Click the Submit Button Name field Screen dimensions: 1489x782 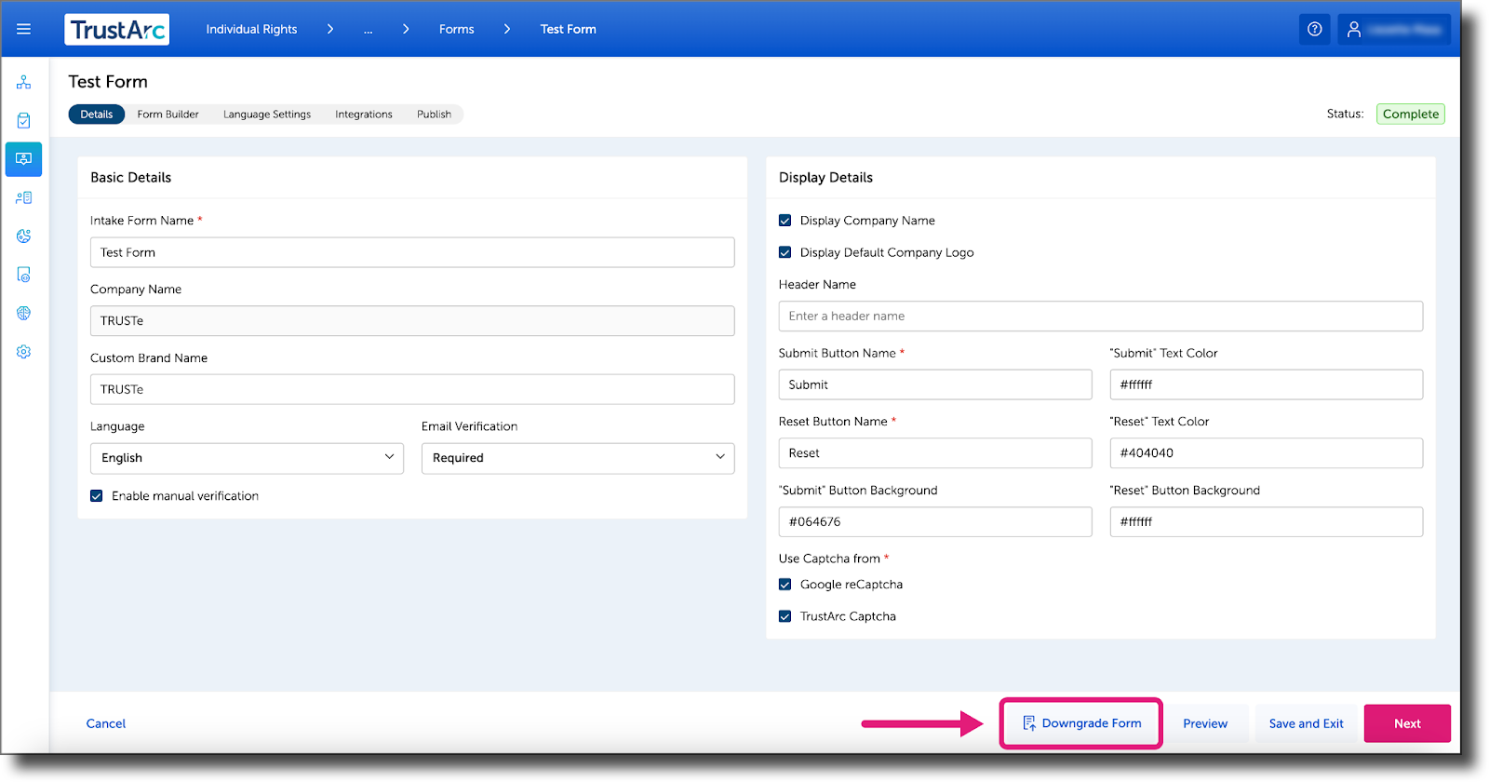(x=935, y=384)
